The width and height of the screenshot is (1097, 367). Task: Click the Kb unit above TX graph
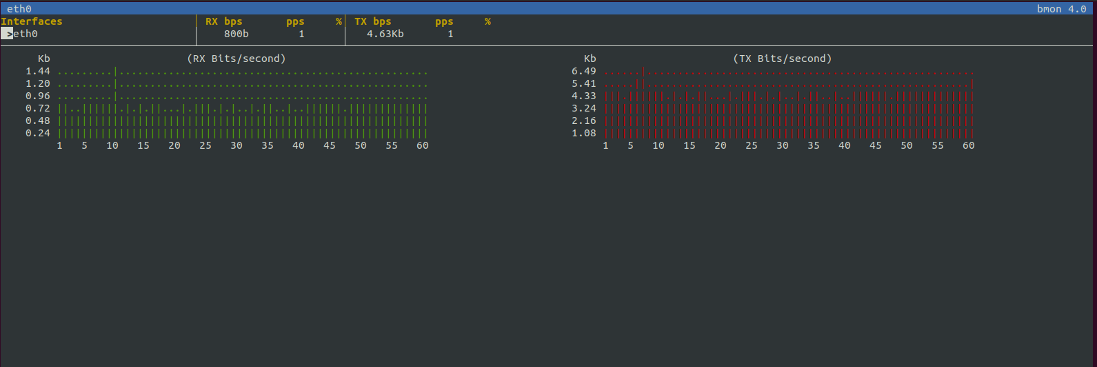tap(590, 59)
